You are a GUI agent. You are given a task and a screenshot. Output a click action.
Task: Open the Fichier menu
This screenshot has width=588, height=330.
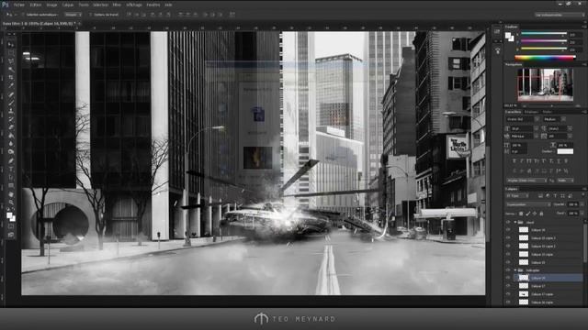18,5
